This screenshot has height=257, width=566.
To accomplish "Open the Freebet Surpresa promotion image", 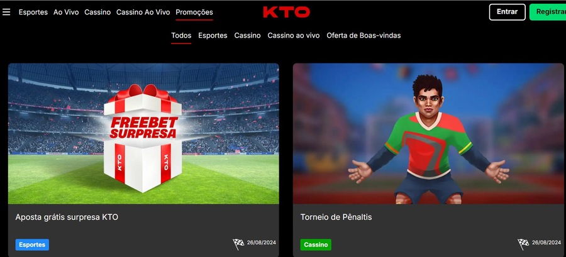I will click(x=143, y=134).
